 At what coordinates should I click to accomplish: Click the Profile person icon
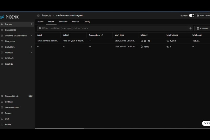click(2, 124)
